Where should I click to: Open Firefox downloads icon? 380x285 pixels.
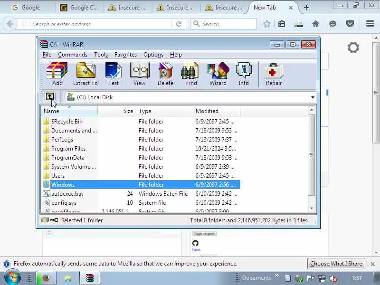coord(299,24)
